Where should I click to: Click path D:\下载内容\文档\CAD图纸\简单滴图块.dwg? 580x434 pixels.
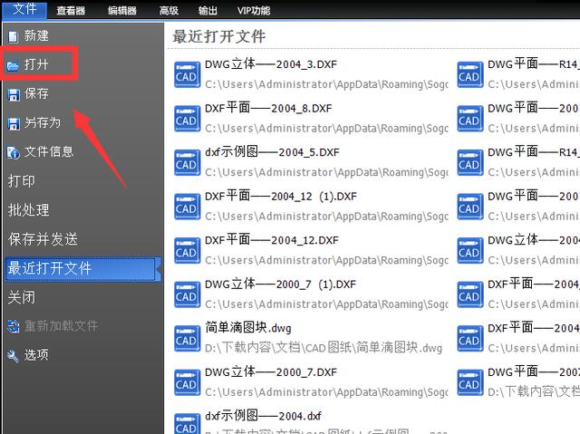324,348
